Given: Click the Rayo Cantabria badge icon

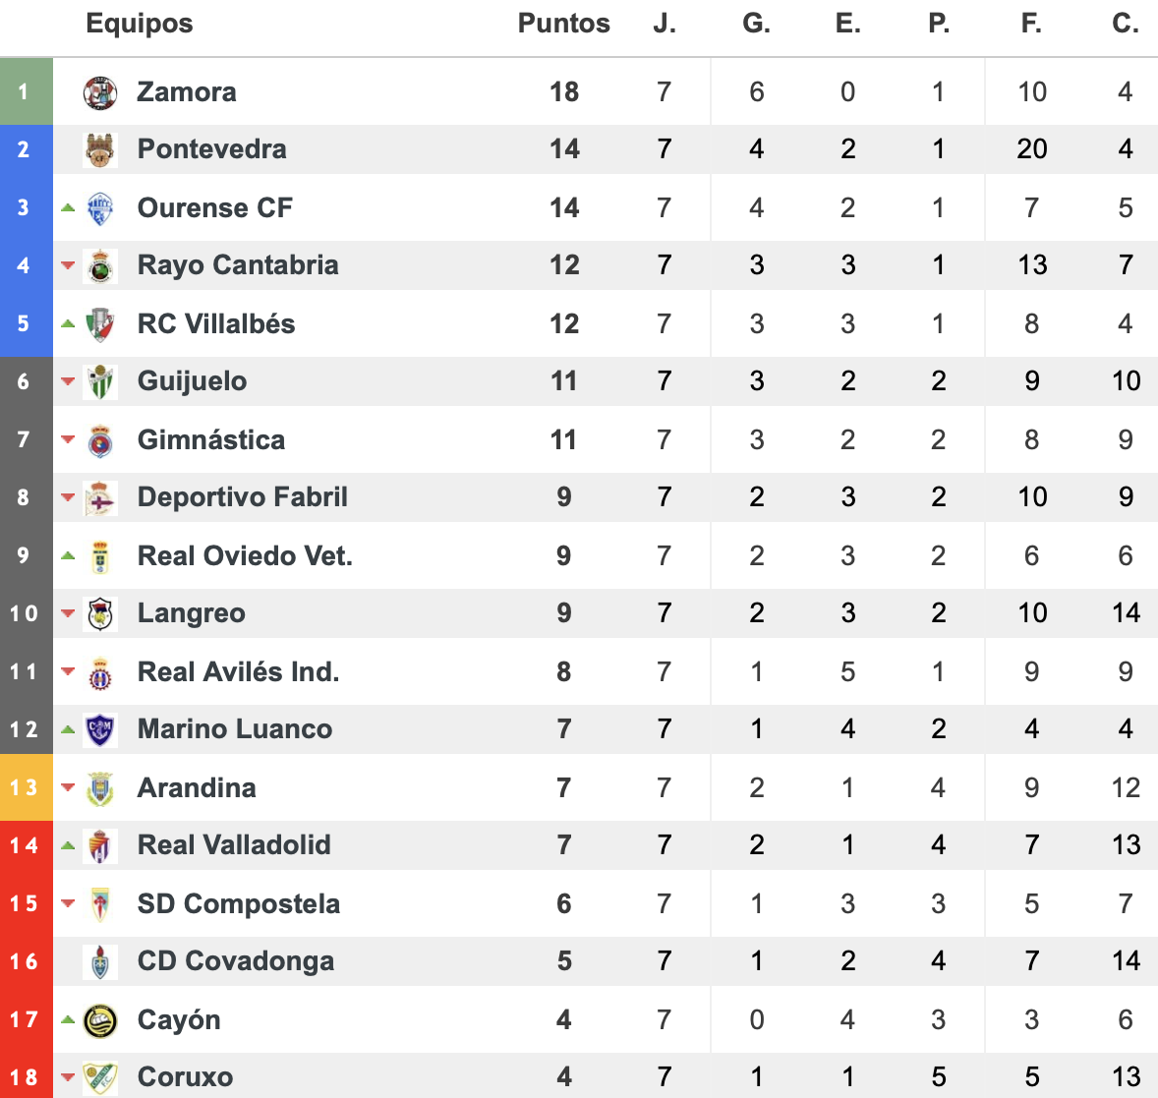Looking at the screenshot, I should click(x=99, y=265).
